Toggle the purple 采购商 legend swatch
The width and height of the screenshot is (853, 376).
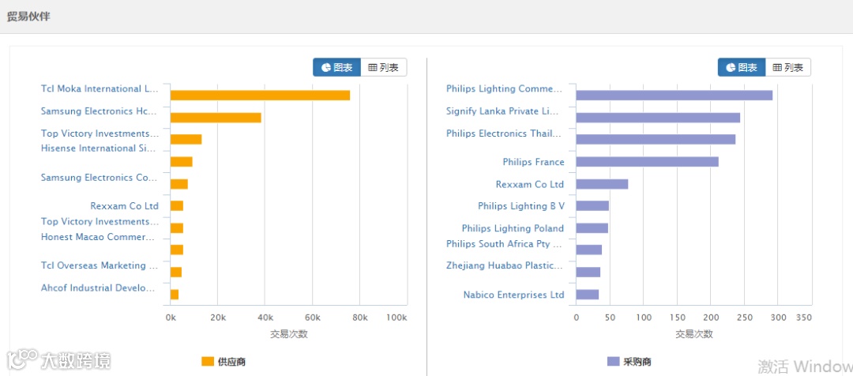(613, 362)
